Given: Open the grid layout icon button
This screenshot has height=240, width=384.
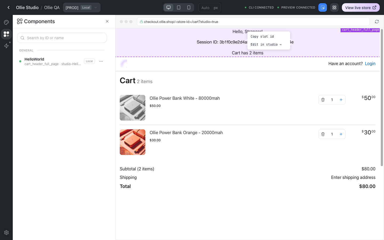Looking at the screenshot, I should click(x=334, y=7).
